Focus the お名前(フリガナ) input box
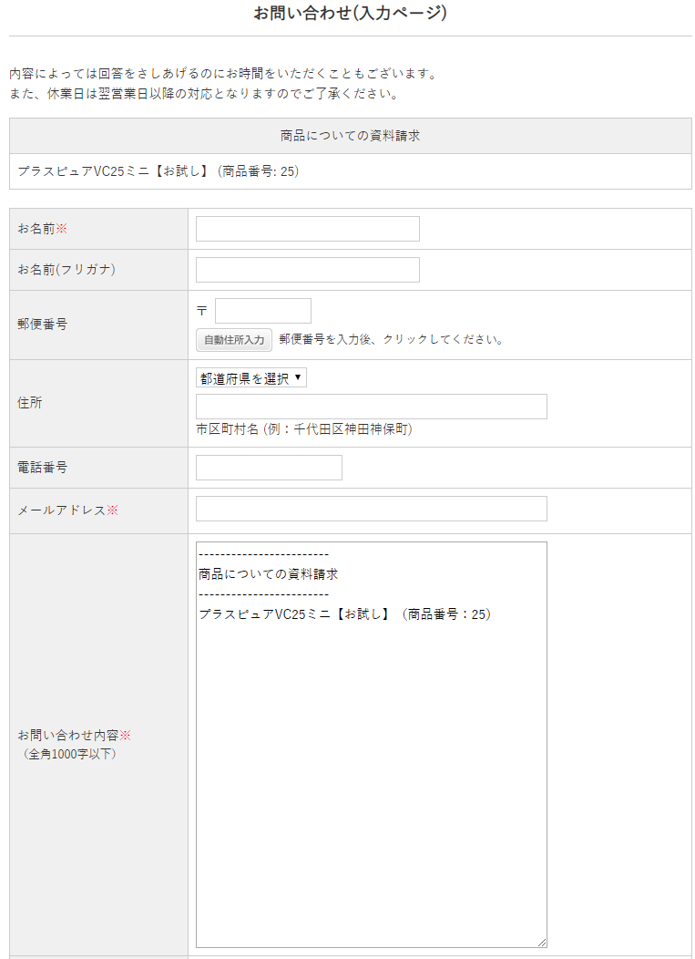This screenshot has height=959, width=695. pos(307,270)
